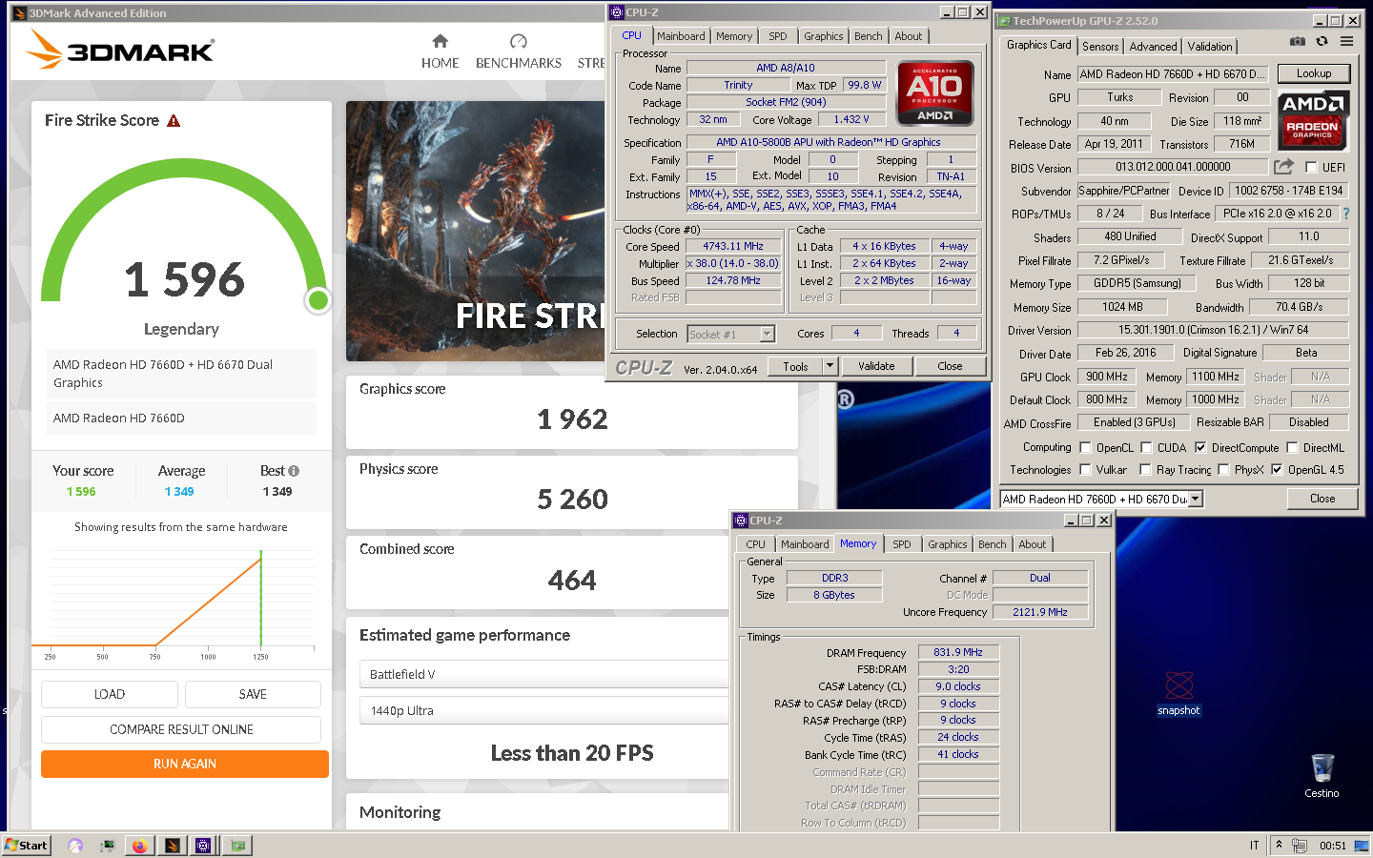Click the score distribution chart
Viewport: 1373px width, 858px height.
(181, 603)
